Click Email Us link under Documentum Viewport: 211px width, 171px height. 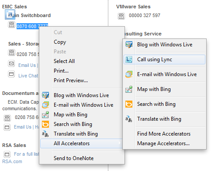pyautogui.click(x=23, y=127)
